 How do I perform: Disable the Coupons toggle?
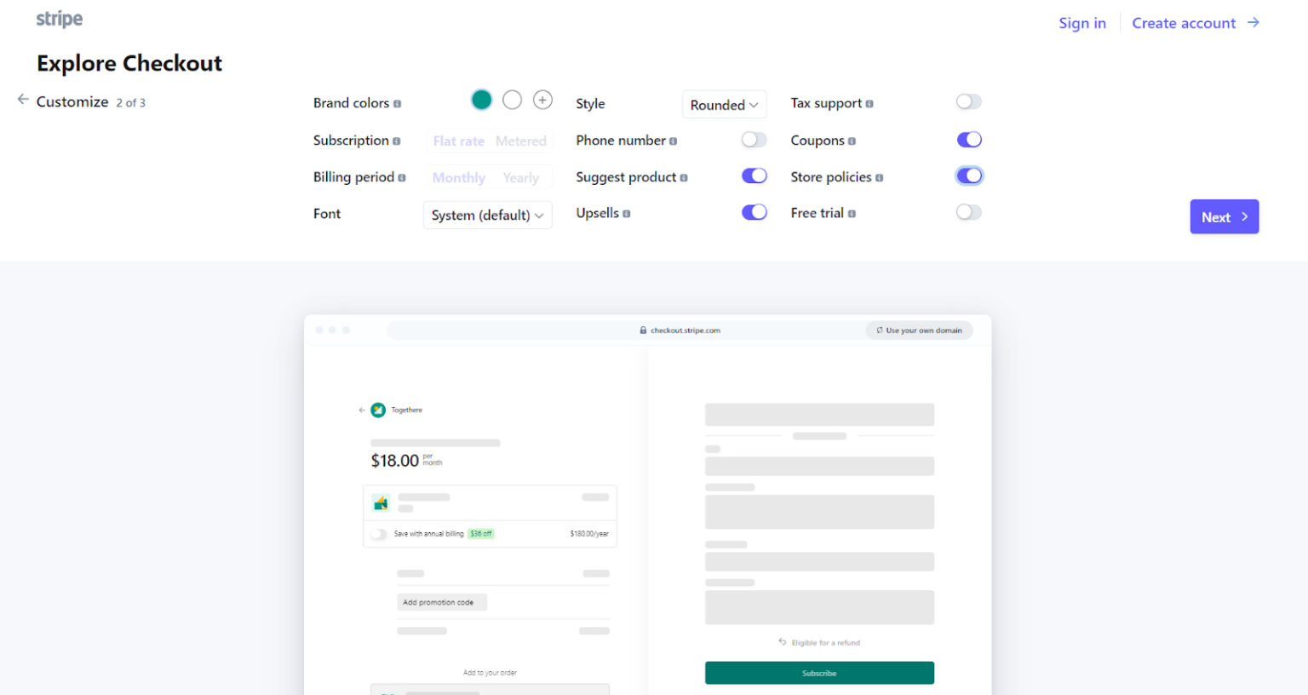(x=969, y=140)
